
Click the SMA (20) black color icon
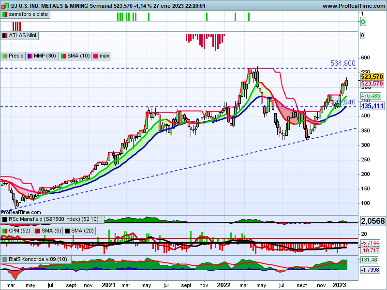(x=67, y=232)
